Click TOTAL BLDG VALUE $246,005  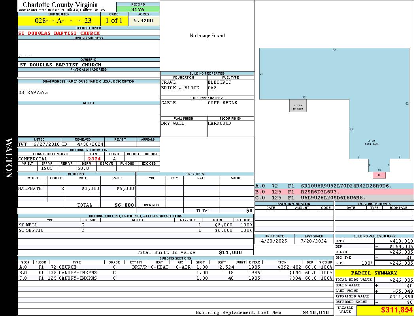[x=401, y=280]
